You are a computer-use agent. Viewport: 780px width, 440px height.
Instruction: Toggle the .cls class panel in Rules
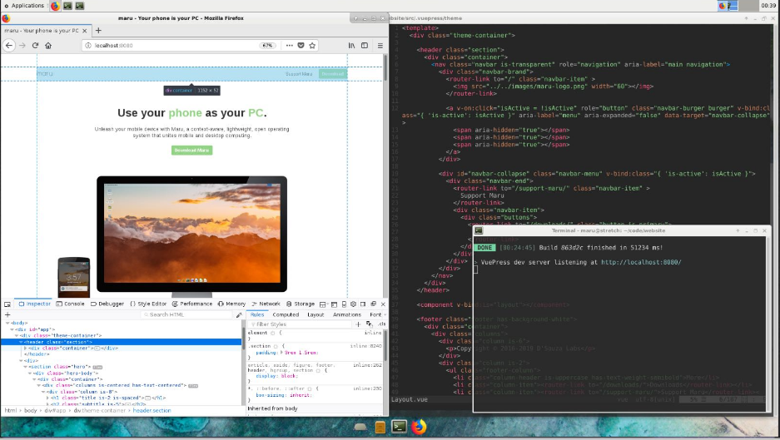[382, 324]
